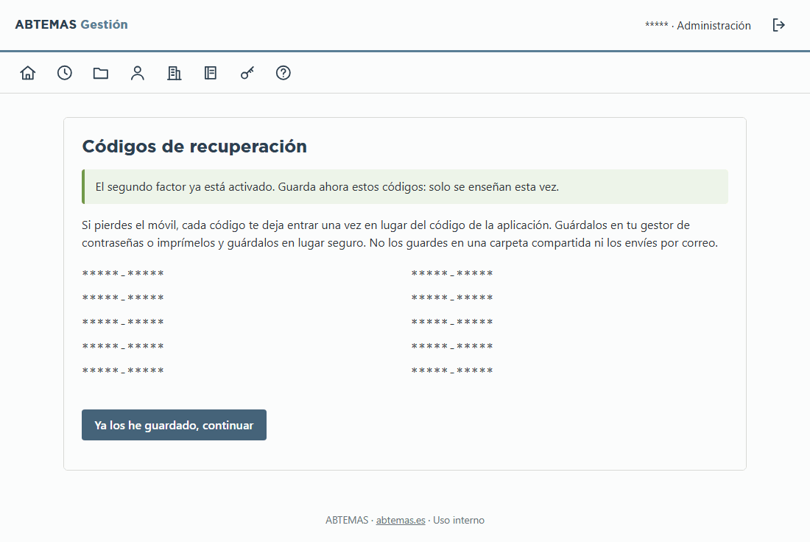Screen dimensions: 810x542
Task: Open the clock history icon
Action: coord(65,73)
